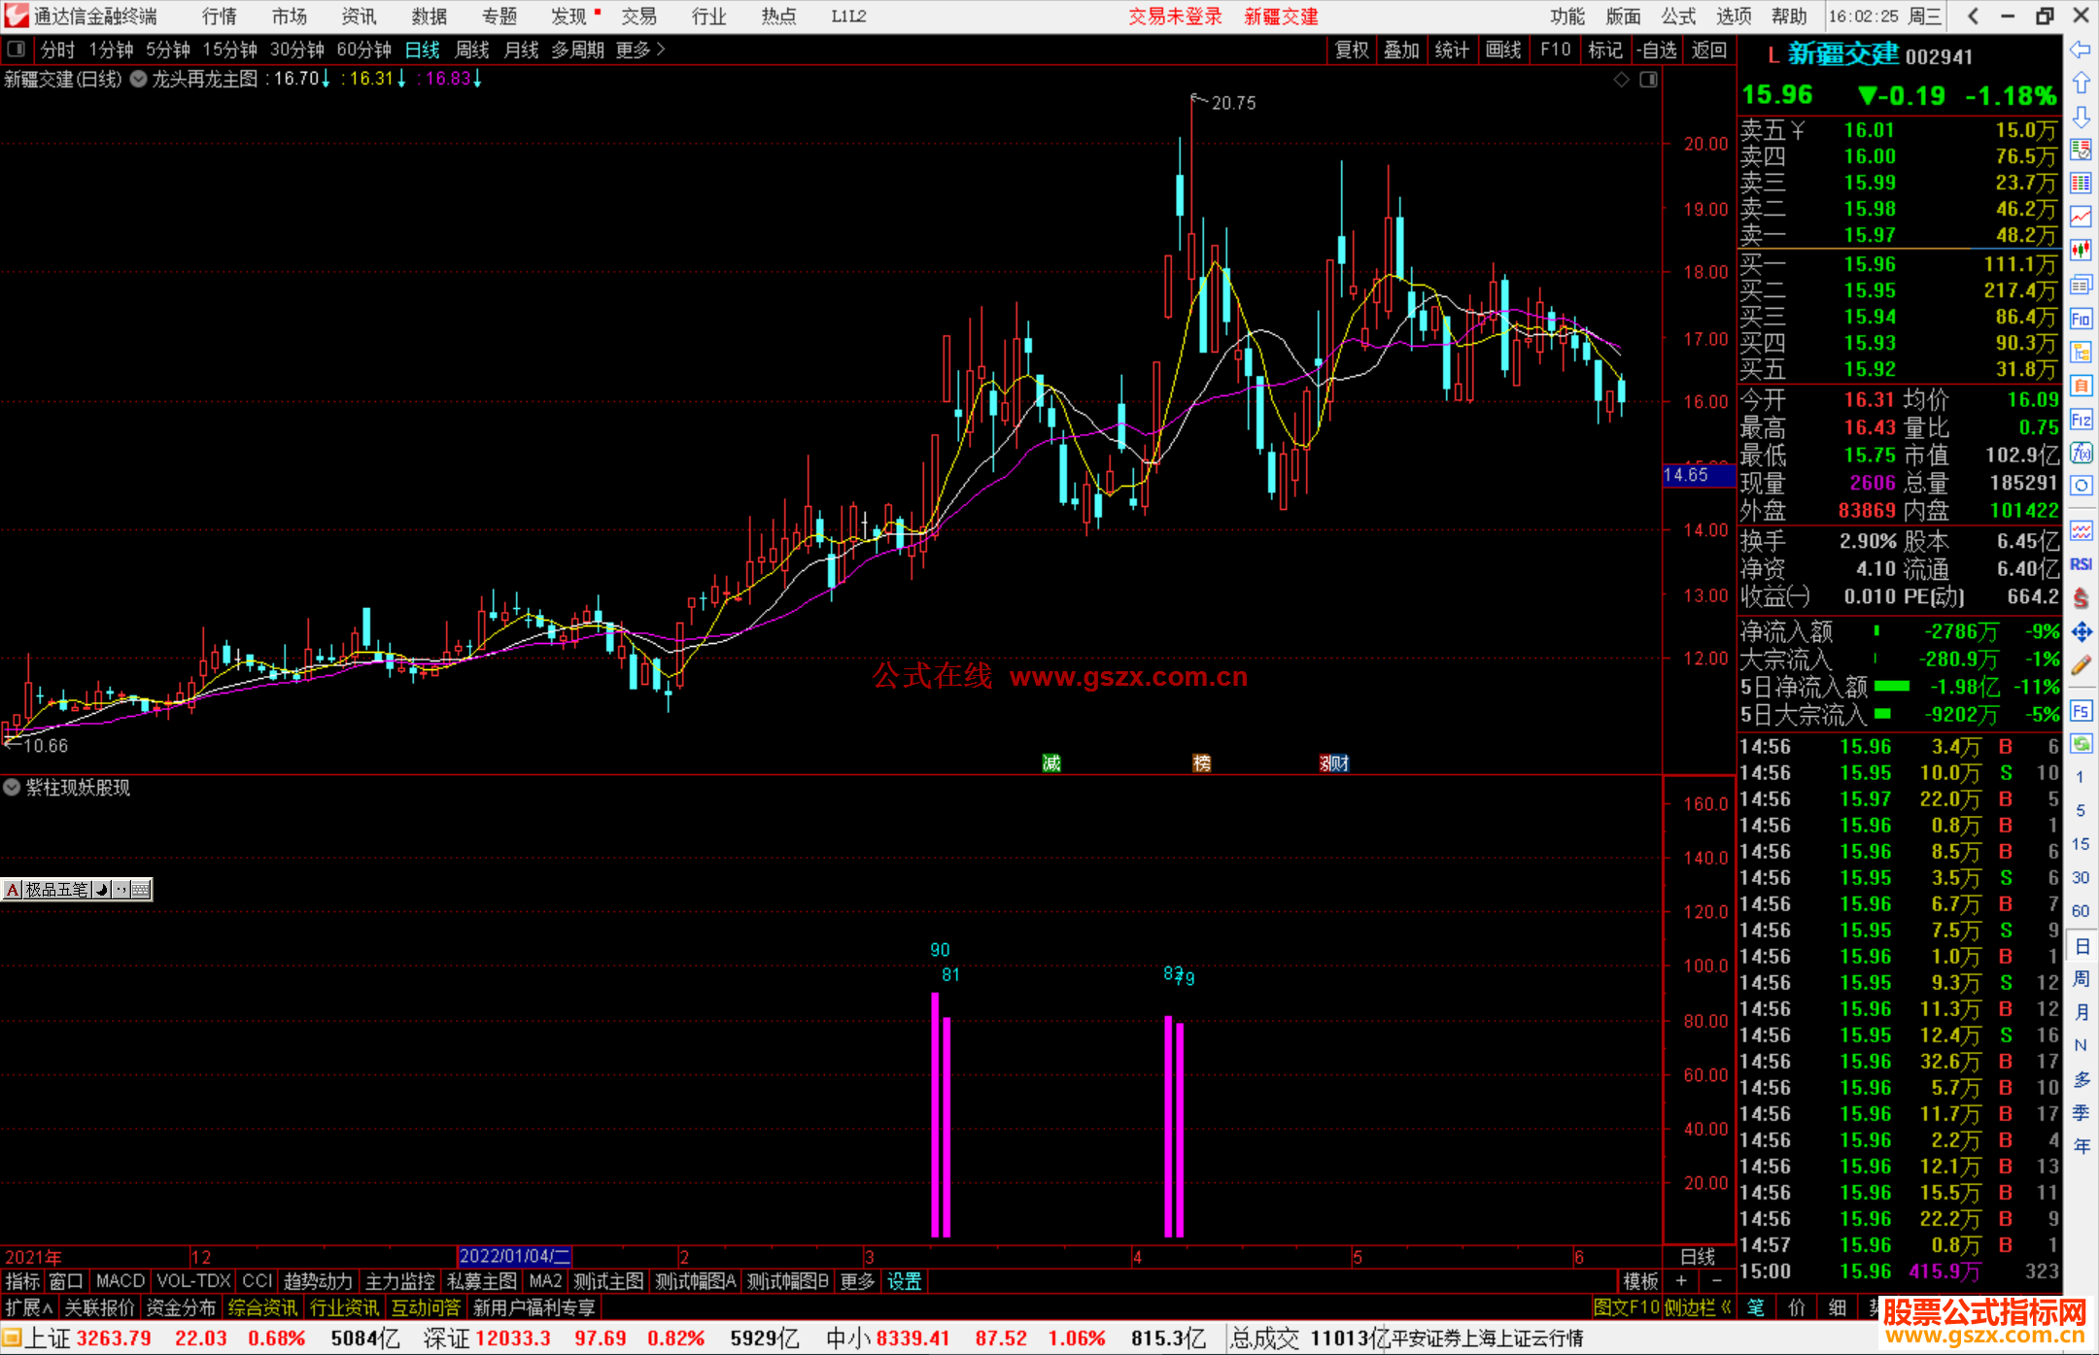Viewport: 2099px width, 1355px height.
Task: Click the F12 sidebar icon
Action: tap(2081, 420)
